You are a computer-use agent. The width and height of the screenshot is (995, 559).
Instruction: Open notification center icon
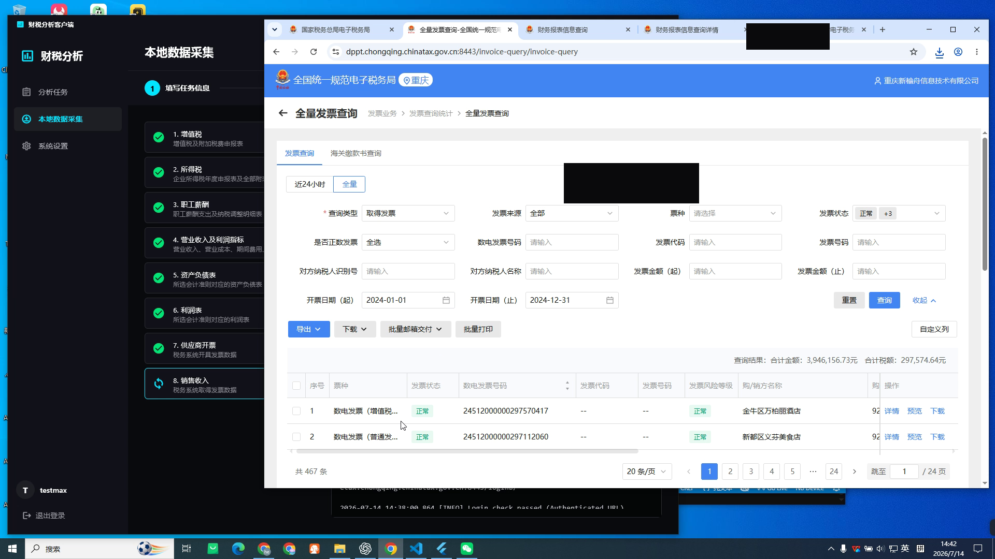[x=978, y=549]
